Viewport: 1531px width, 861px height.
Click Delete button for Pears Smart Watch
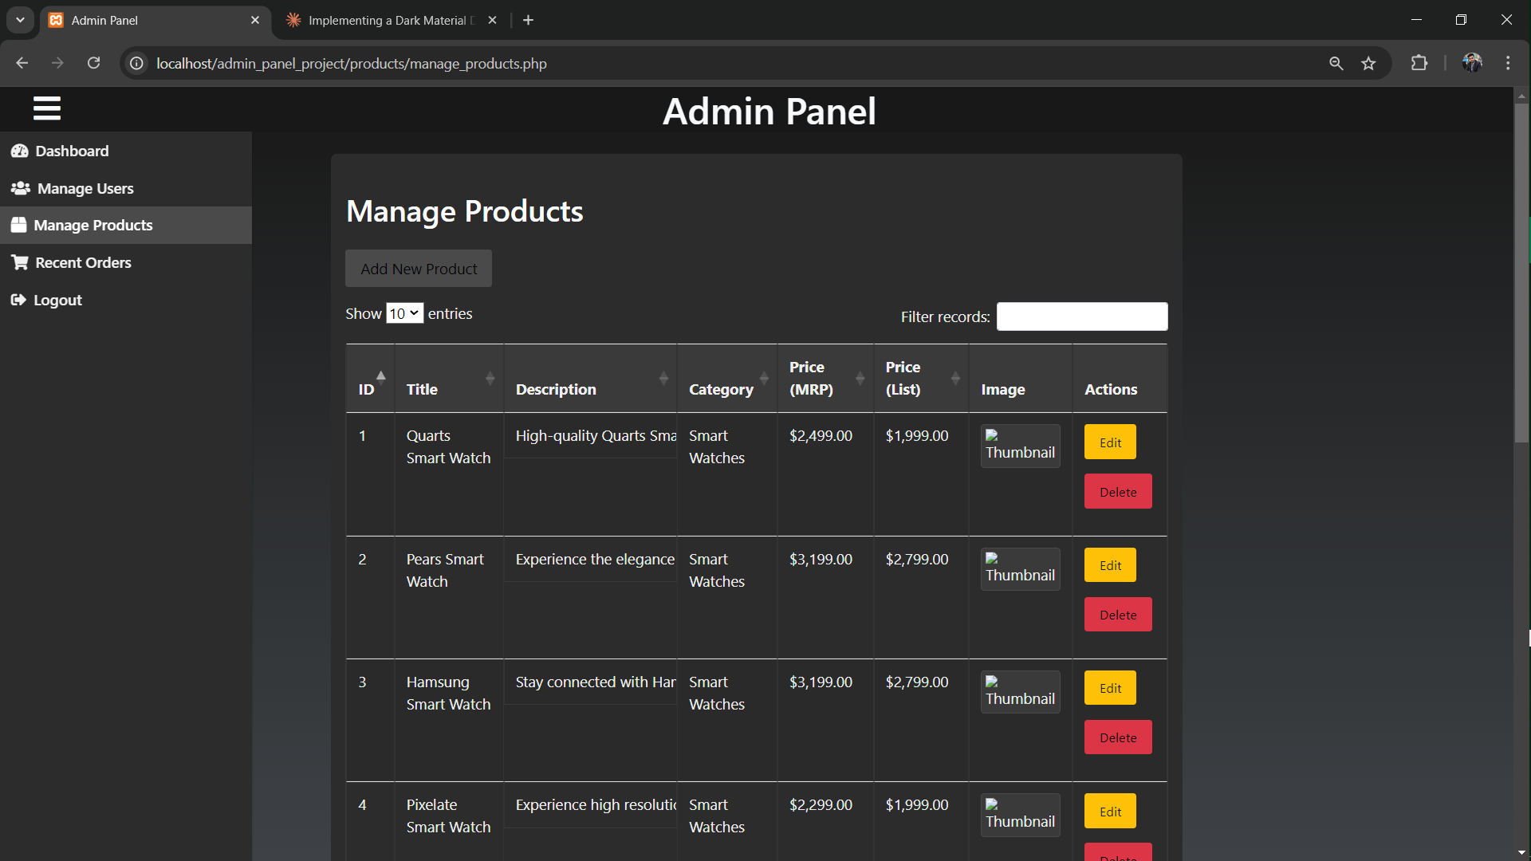coord(1118,614)
